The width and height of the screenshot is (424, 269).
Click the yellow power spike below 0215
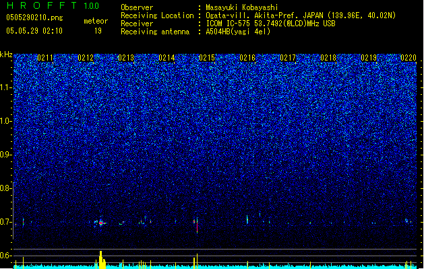point(197,261)
